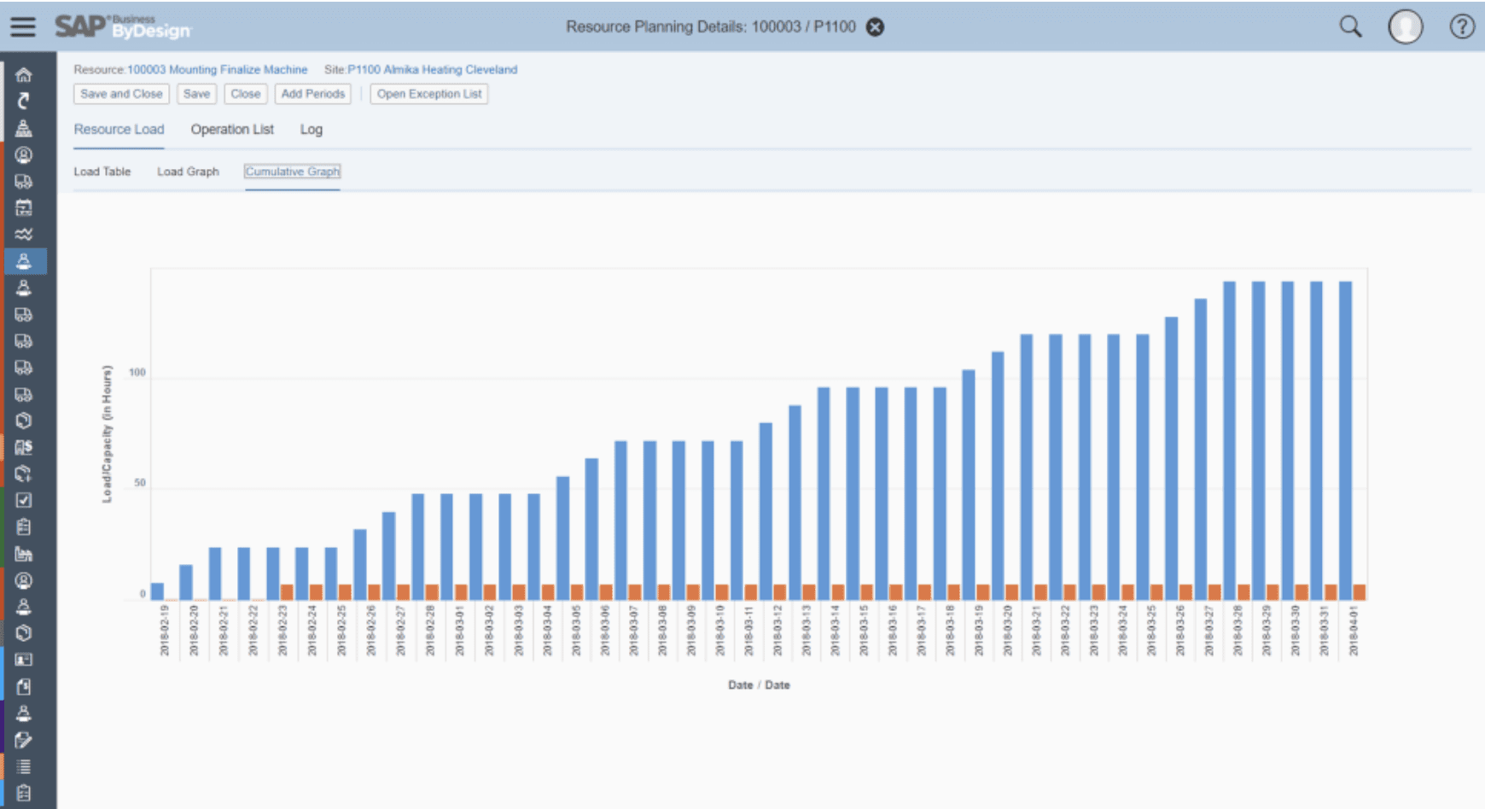The width and height of the screenshot is (1485, 809).
Task: Select the Load Table view
Action: pyautogui.click(x=102, y=172)
